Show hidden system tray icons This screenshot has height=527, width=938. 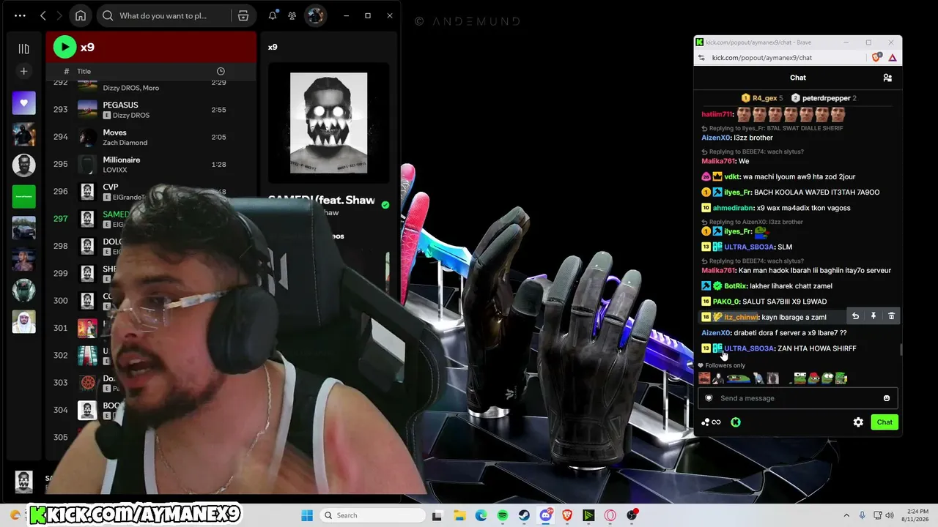pyautogui.click(x=846, y=515)
